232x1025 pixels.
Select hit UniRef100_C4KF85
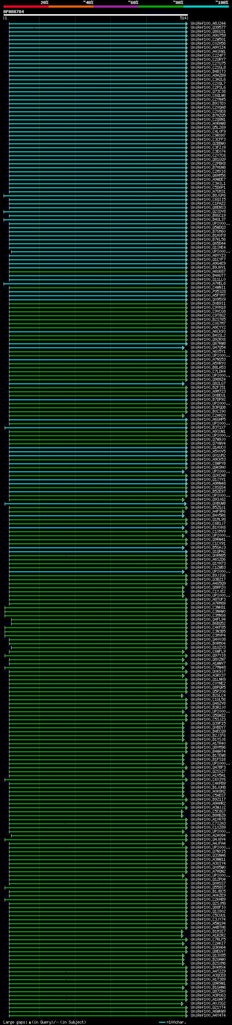click(x=208, y=628)
